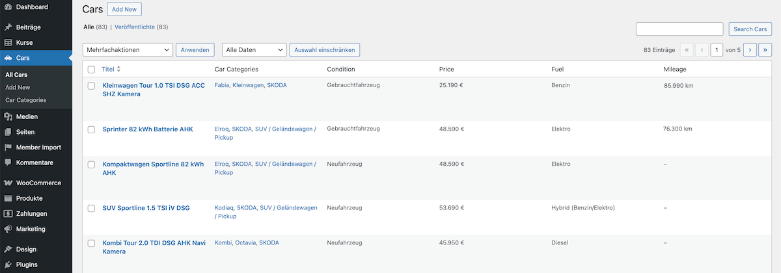Click the 25.190 € price cell
This screenshot has height=273, width=781.
pyautogui.click(x=451, y=85)
